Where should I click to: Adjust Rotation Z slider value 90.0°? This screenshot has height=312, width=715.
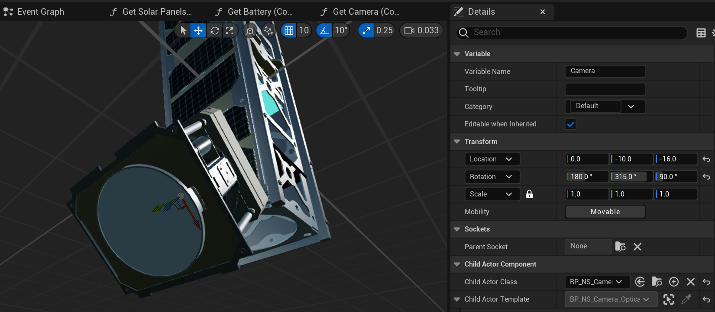[676, 177]
